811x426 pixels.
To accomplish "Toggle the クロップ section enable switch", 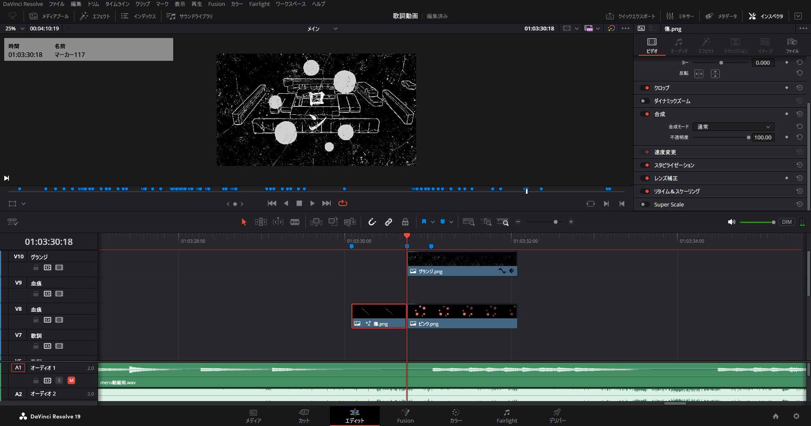I will click(x=645, y=88).
